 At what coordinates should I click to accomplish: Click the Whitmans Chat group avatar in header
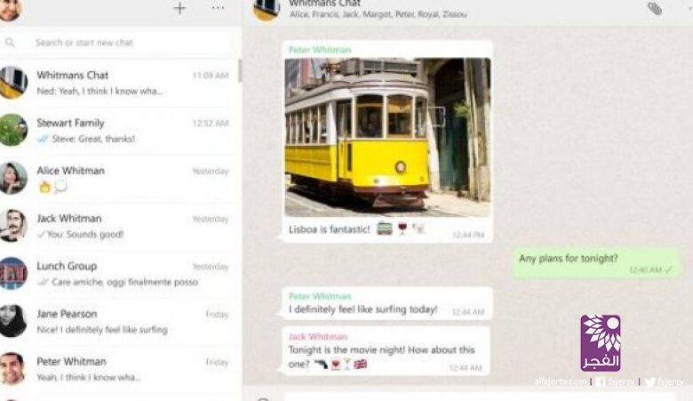[266, 9]
